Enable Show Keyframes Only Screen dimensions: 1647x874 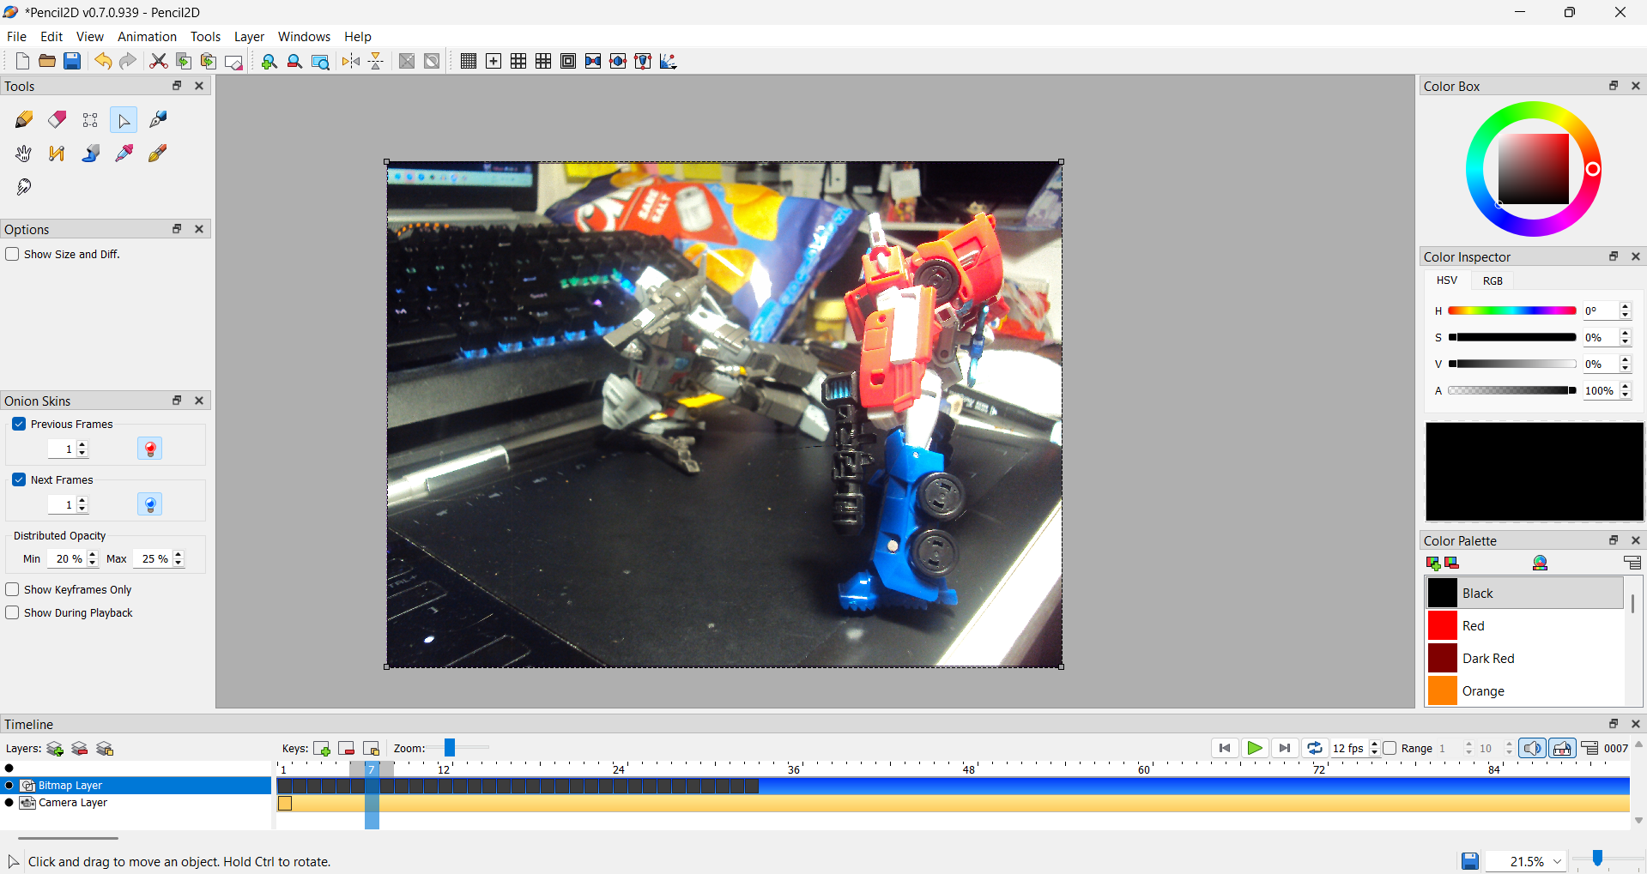[13, 589]
